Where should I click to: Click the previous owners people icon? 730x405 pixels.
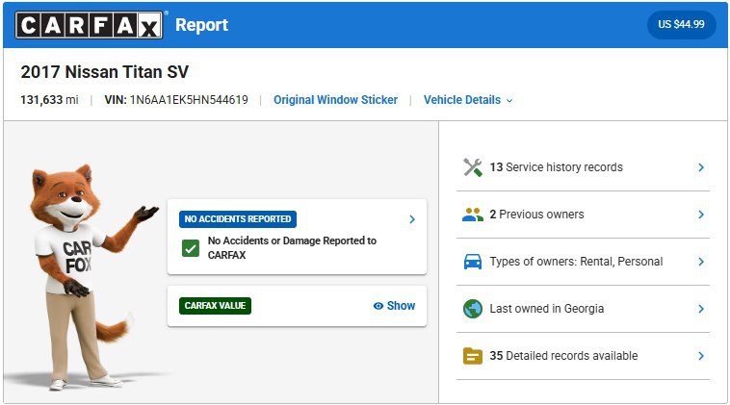(x=472, y=215)
